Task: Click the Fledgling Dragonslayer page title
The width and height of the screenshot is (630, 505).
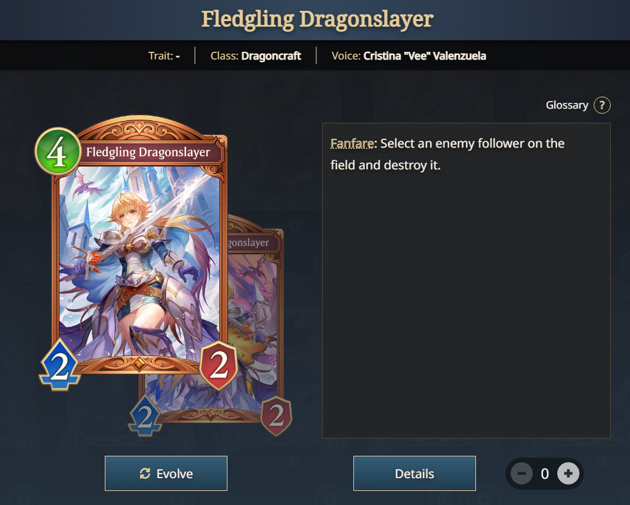Action: pyautogui.click(x=317, y=19)
